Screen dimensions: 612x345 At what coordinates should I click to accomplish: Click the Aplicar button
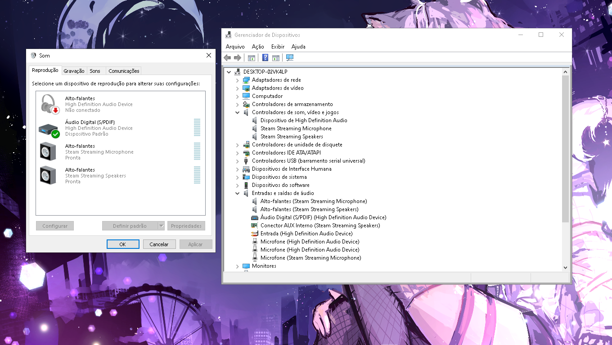(196, 244)
